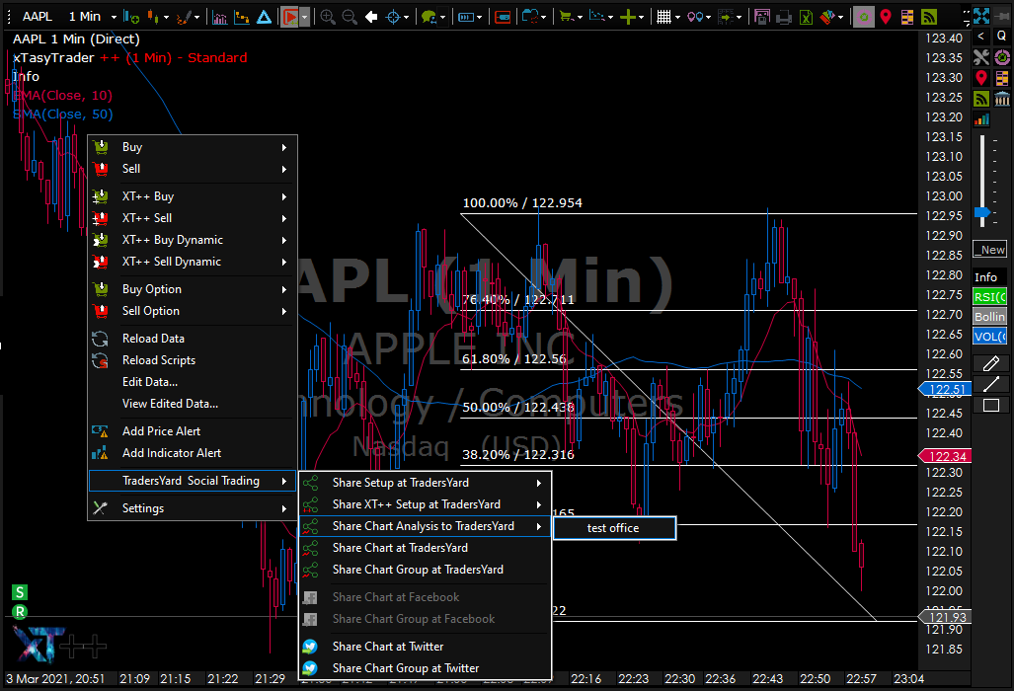Expand the crosshair cursor dropdown arrow
This screenshot has width=1014, height=691.
tap(406, 18)
